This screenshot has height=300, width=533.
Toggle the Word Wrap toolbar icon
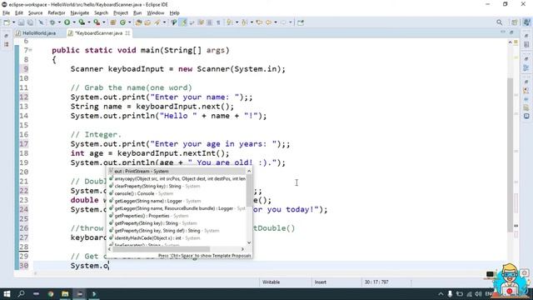click(192, 22)
